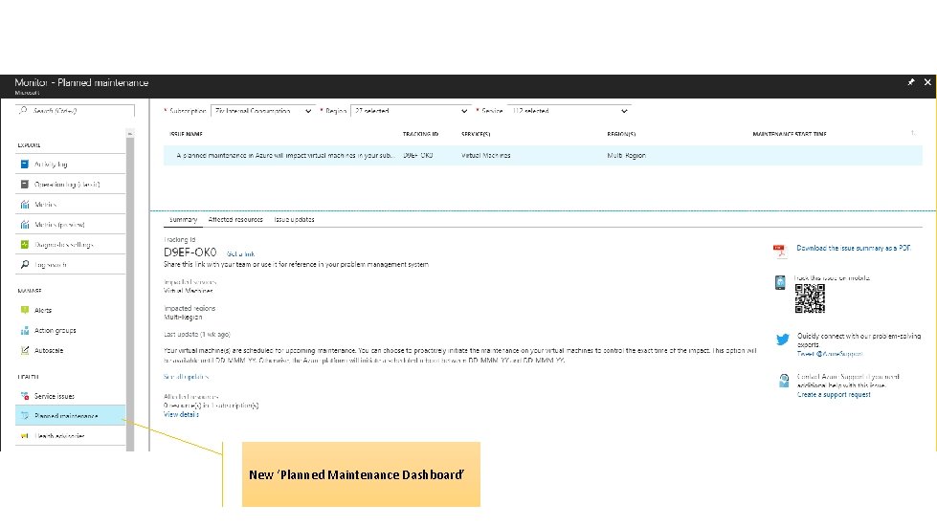Sort by the Region(s) column header
Image resolution: width=937 pixels, height=527 pixels.
tap(621, 134)
